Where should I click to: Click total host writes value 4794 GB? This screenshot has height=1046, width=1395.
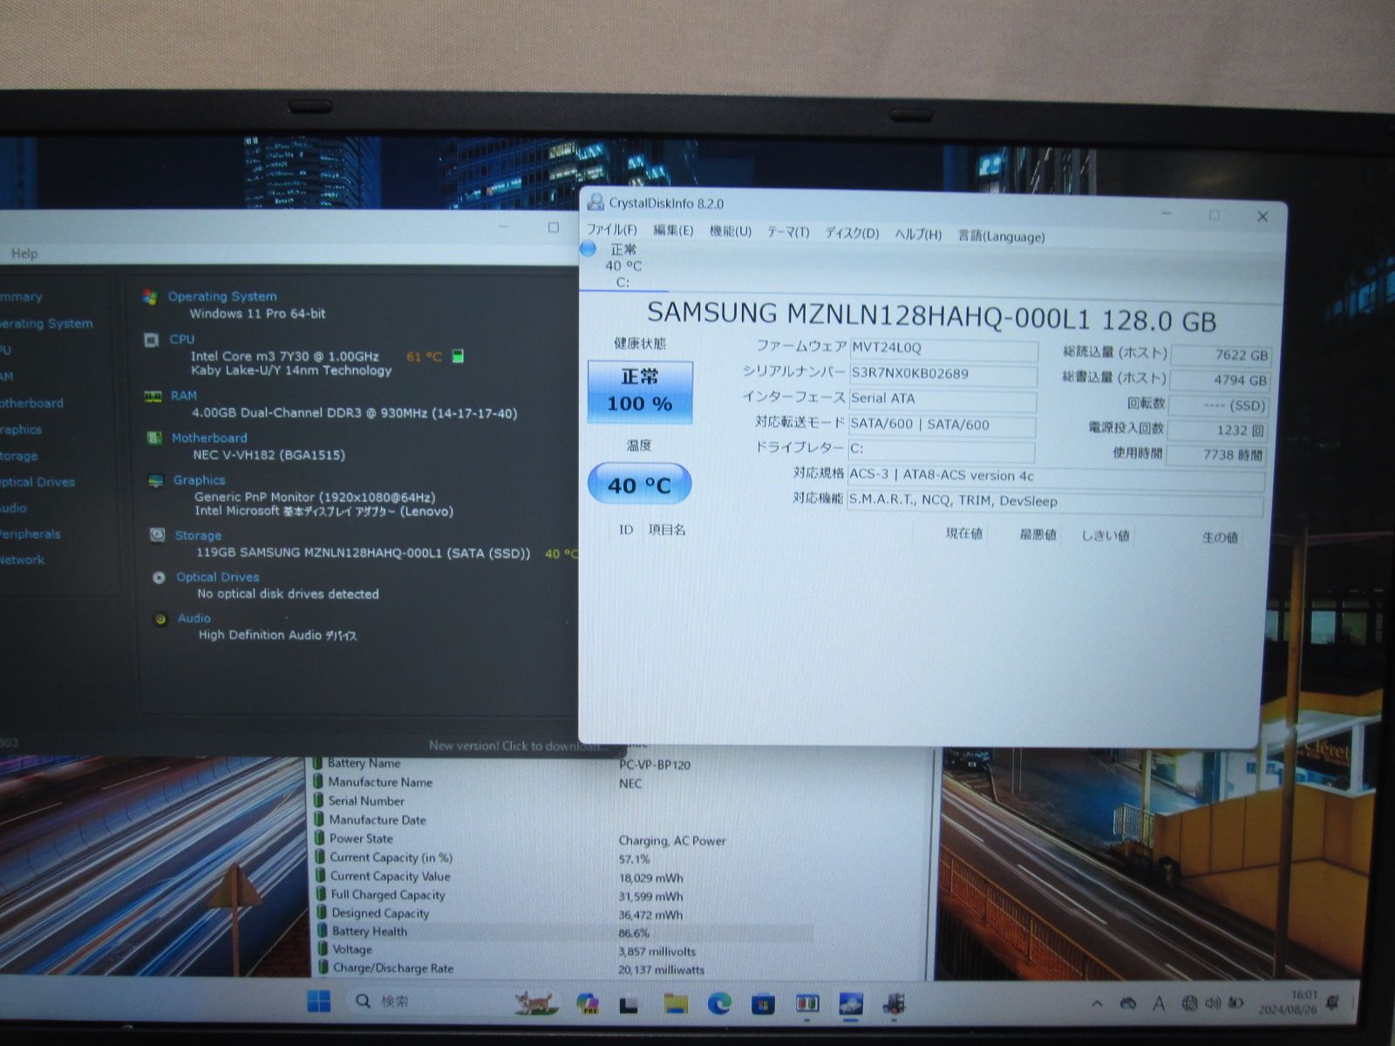coord(1219,380)
